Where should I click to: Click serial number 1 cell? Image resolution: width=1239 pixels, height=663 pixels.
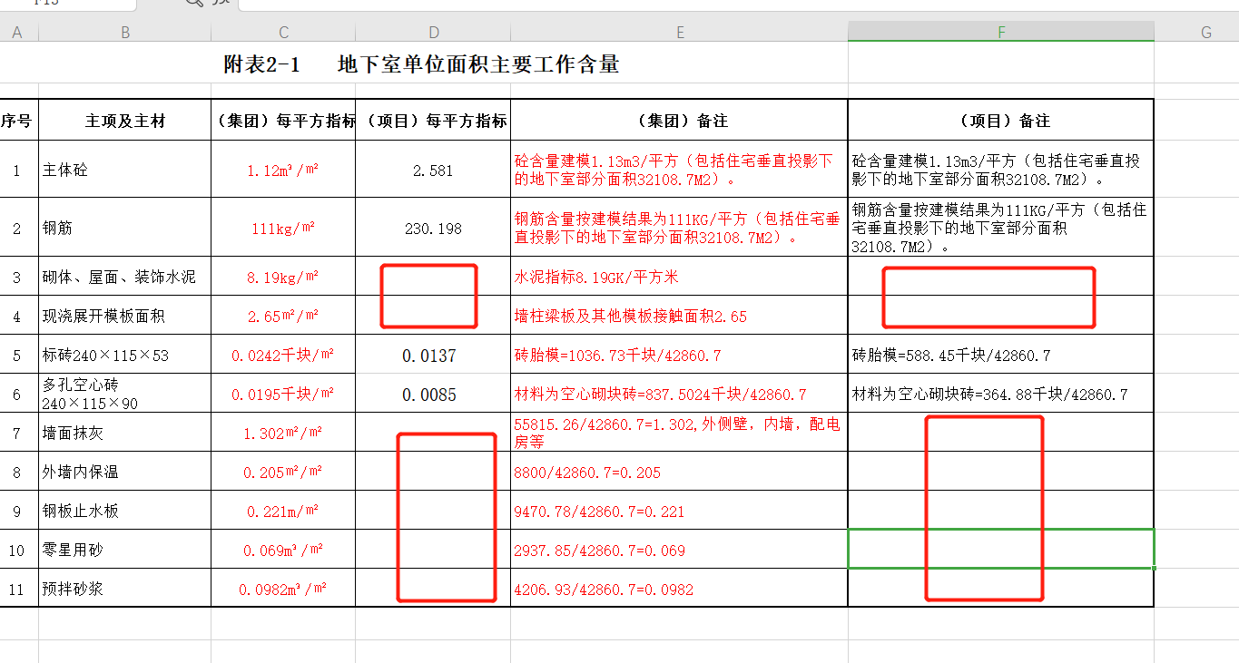click(x=17, y=170)
